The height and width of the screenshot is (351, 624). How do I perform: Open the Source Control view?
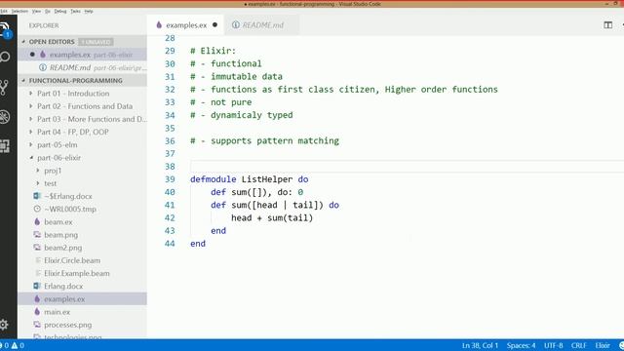coord(4,87)
